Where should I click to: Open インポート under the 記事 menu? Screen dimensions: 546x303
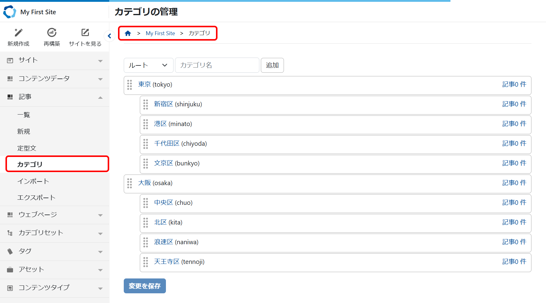(x=33, y=181)
